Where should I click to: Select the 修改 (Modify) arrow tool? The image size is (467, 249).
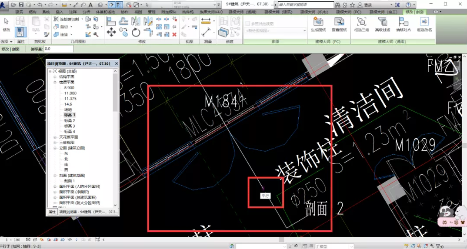point(6,24)
